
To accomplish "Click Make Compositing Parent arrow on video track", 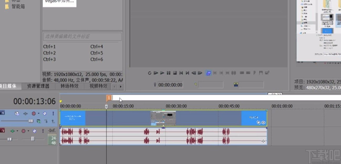I will pos(53,121).
